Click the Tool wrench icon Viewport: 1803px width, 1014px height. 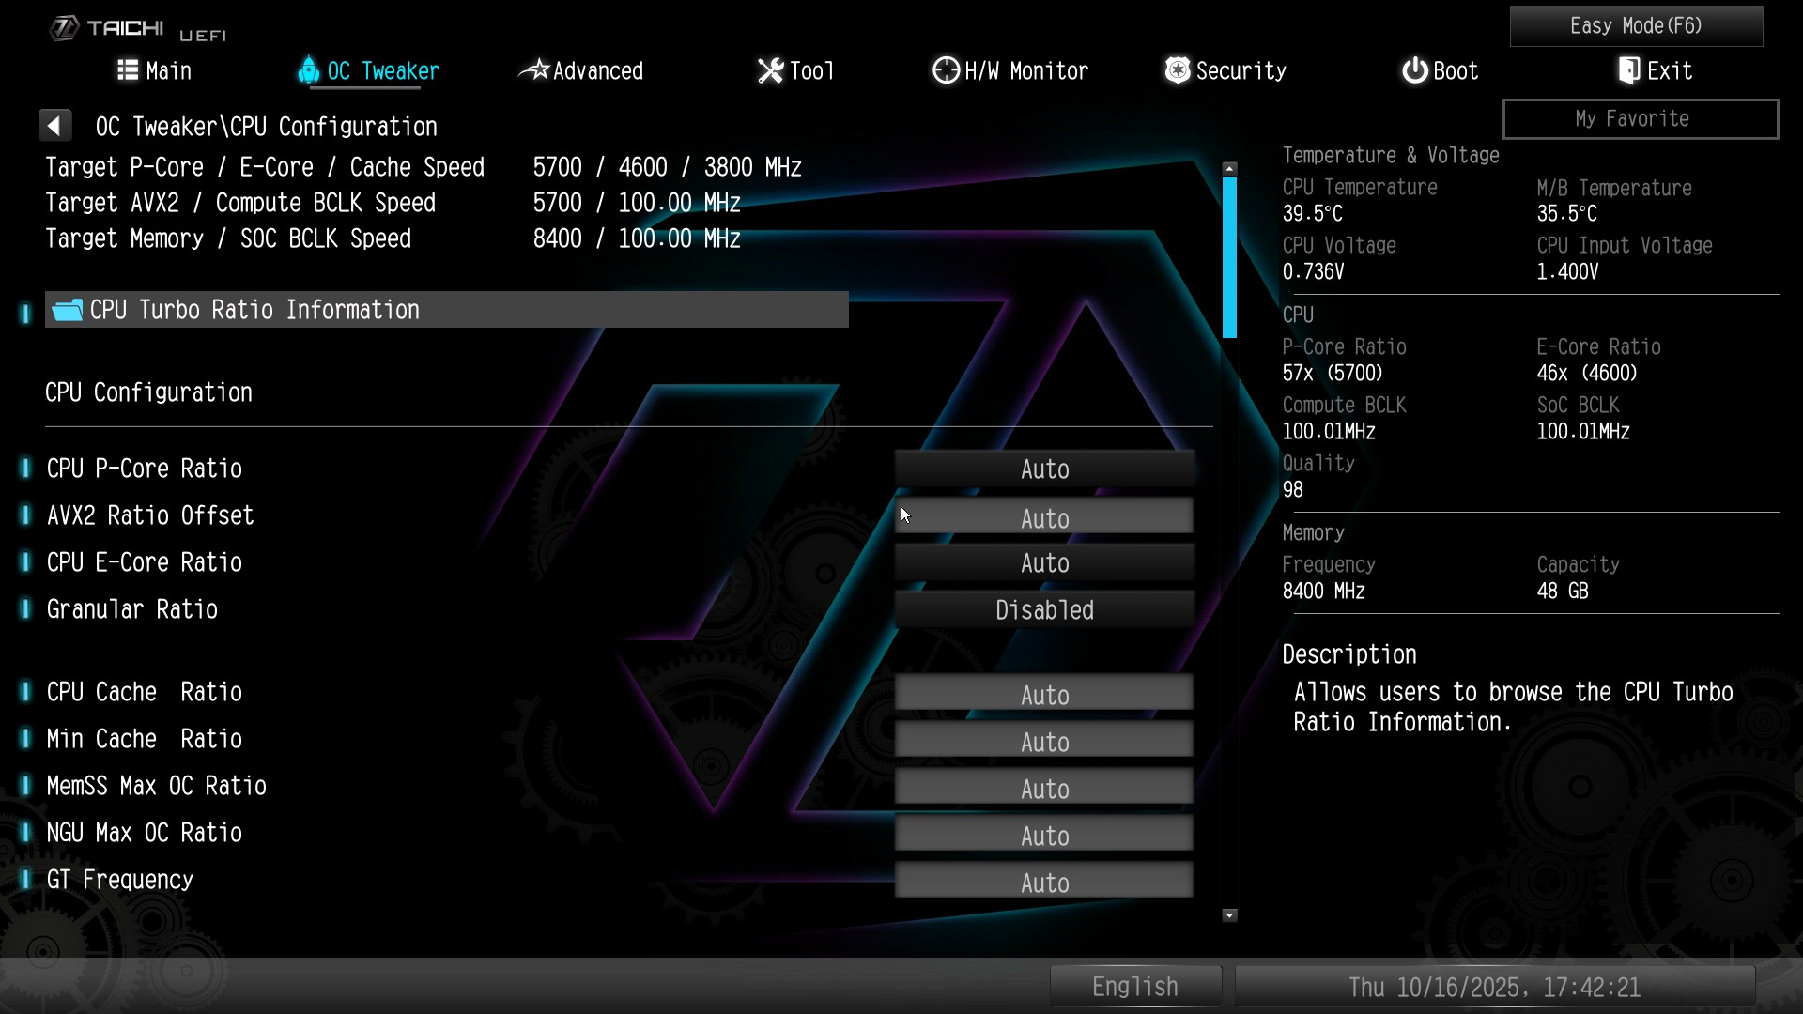pos(770,70)
